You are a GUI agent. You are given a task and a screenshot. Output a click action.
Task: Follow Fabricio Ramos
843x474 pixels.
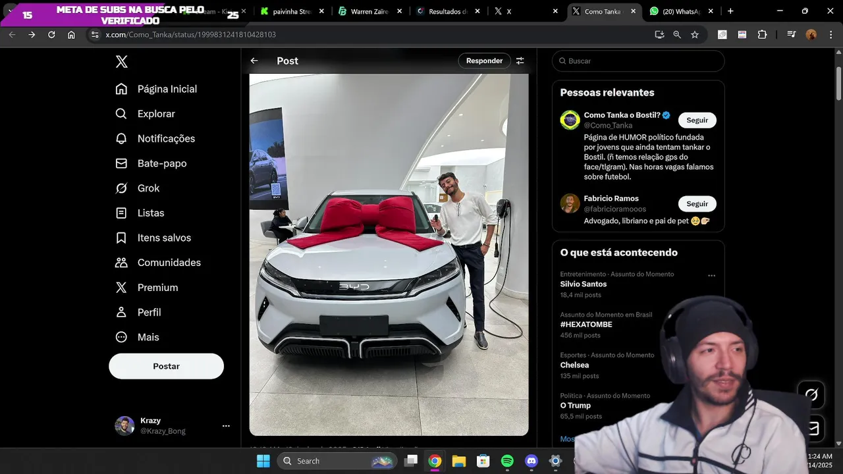(x=697, y=204)
